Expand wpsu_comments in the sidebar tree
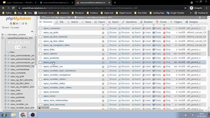 click(x=6, y=73)
